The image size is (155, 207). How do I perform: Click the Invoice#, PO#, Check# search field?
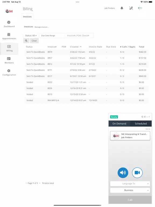(79, 36)
